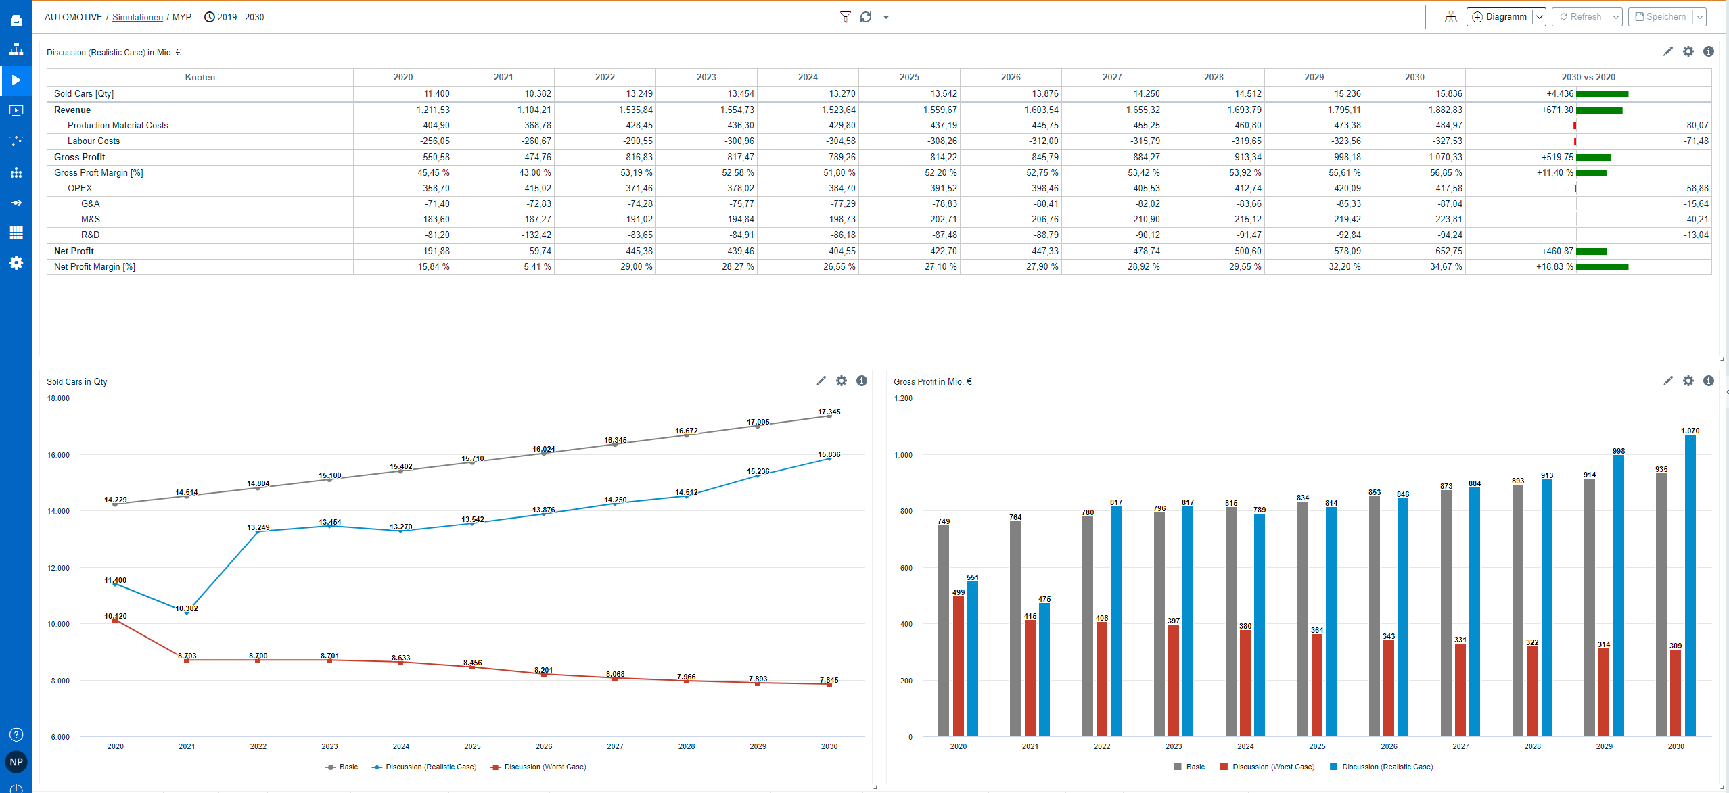The height and width of the screenshot is (793, 1729).
Task: Select the play simulation icon in sidebar
Action: pos(16,80)
